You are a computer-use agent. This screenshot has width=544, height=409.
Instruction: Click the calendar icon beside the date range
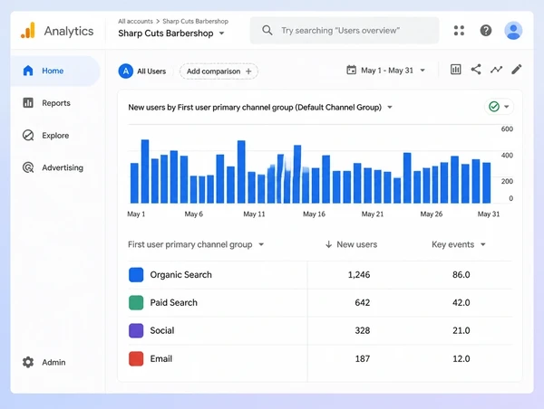pyautogui.click(x=351, y=70)
